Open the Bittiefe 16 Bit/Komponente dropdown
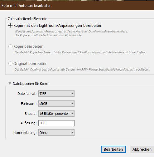This screenshot has height=157, width=154. (x=56, y=114)
